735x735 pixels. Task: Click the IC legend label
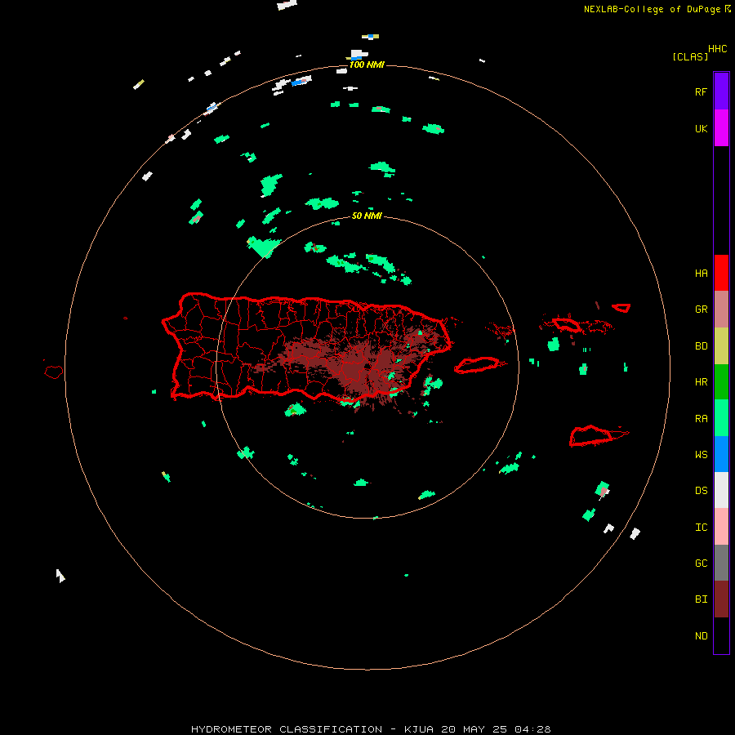pos(701,528)
